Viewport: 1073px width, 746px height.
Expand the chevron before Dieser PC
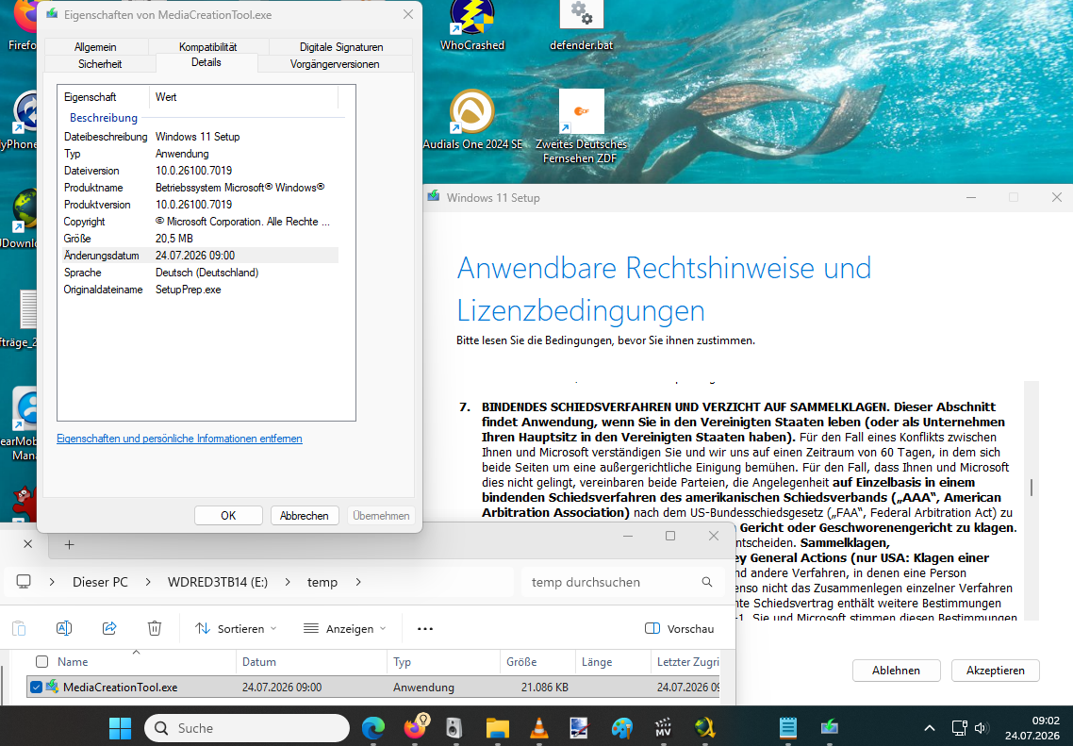(52, 582)
